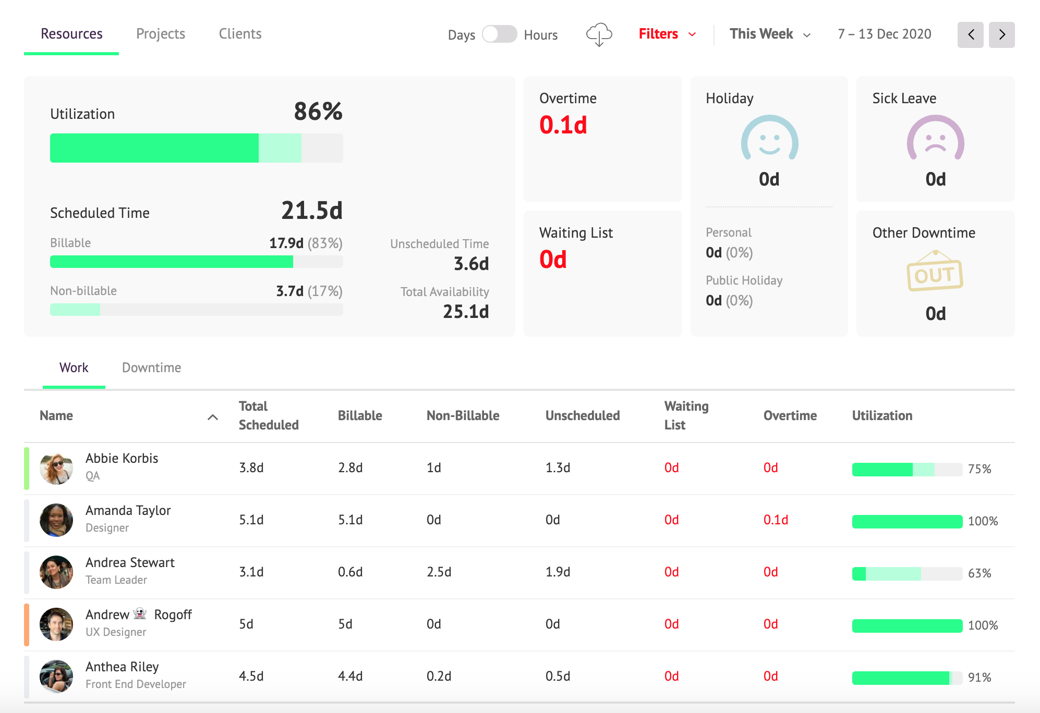
Task: Switch to the Projects tab
Action: (x=161, y=34)
